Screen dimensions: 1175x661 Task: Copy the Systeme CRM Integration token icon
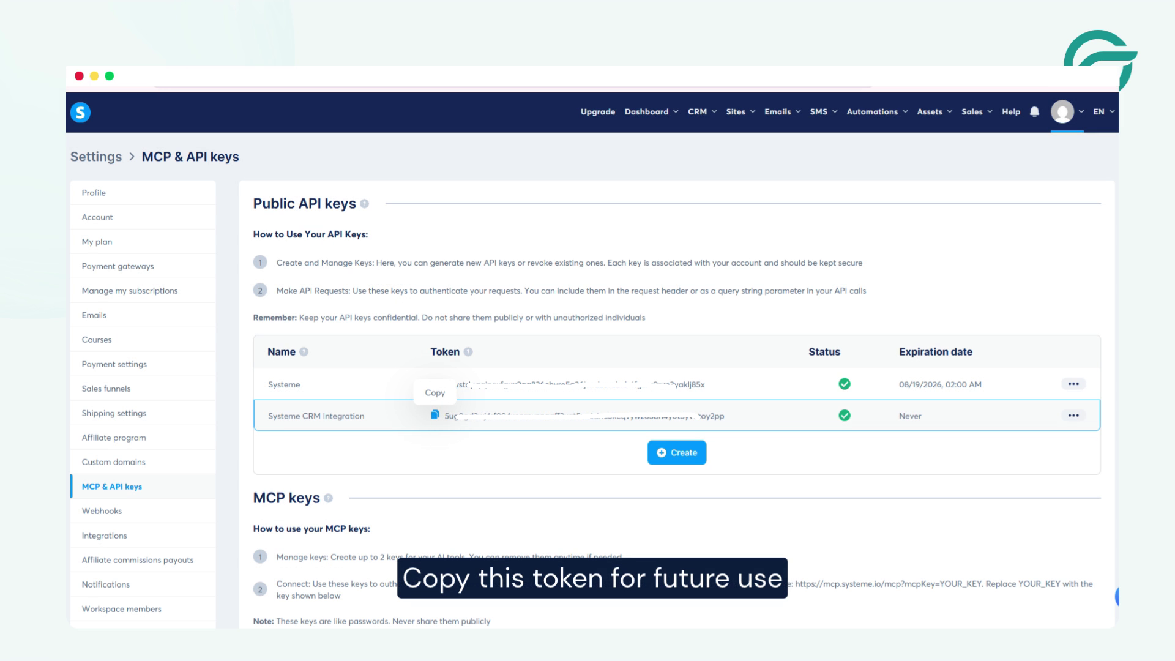(x=435, y=415)
